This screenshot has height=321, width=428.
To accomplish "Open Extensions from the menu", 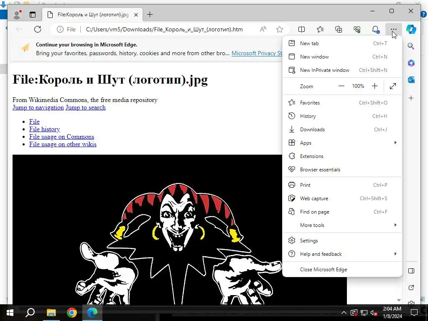I will (x=342, y=156).
